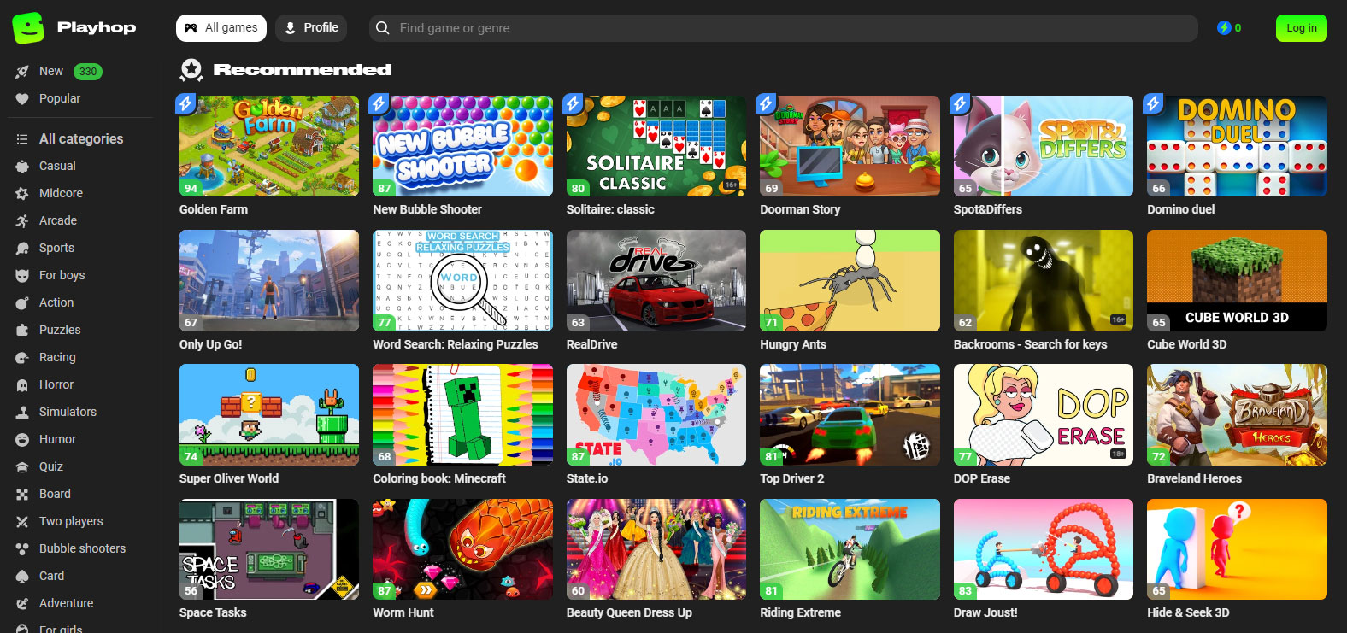Open the Puzzles category
Screen dimensions: 1347x633
click(60, 331)
